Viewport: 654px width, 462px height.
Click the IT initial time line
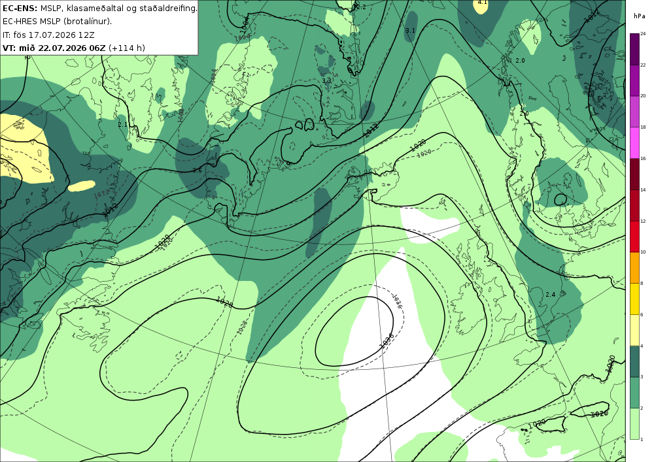tap(48, 35)
